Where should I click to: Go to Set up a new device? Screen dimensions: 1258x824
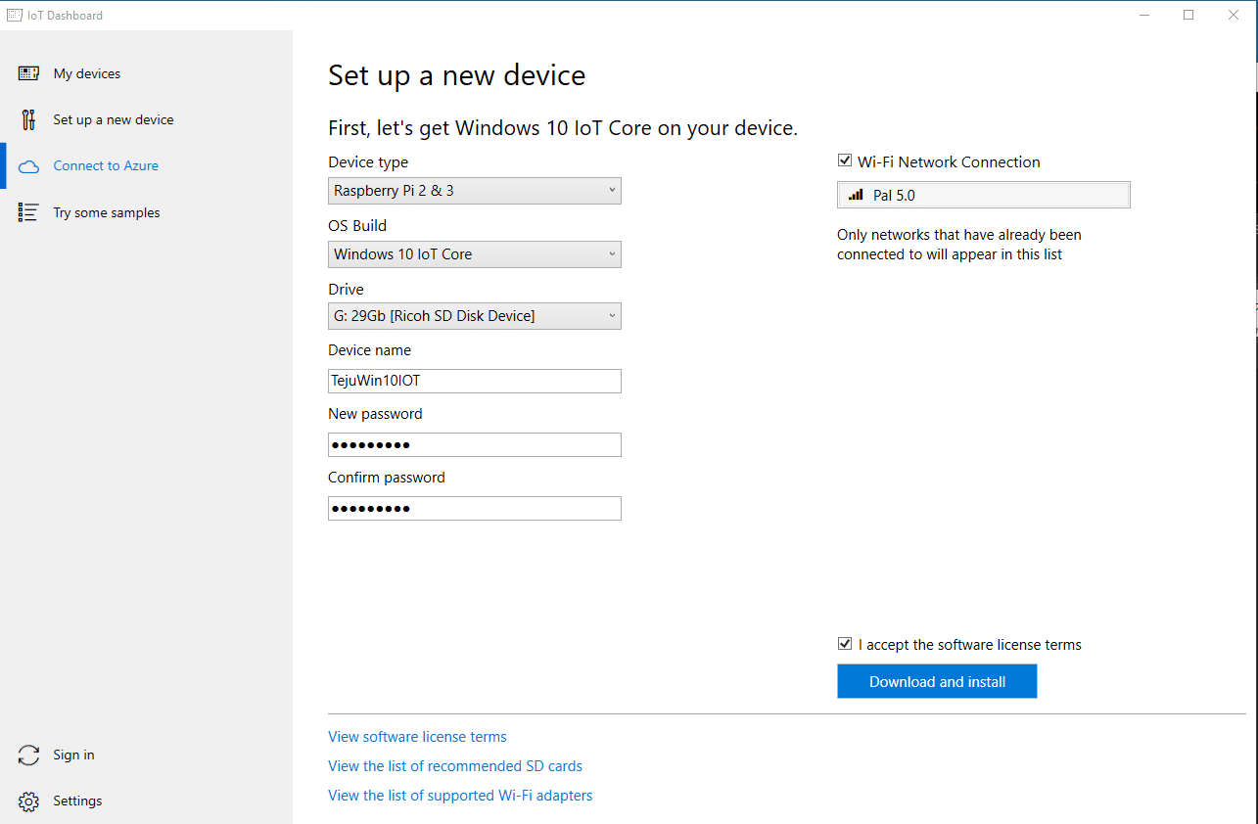tap(146, 119)
